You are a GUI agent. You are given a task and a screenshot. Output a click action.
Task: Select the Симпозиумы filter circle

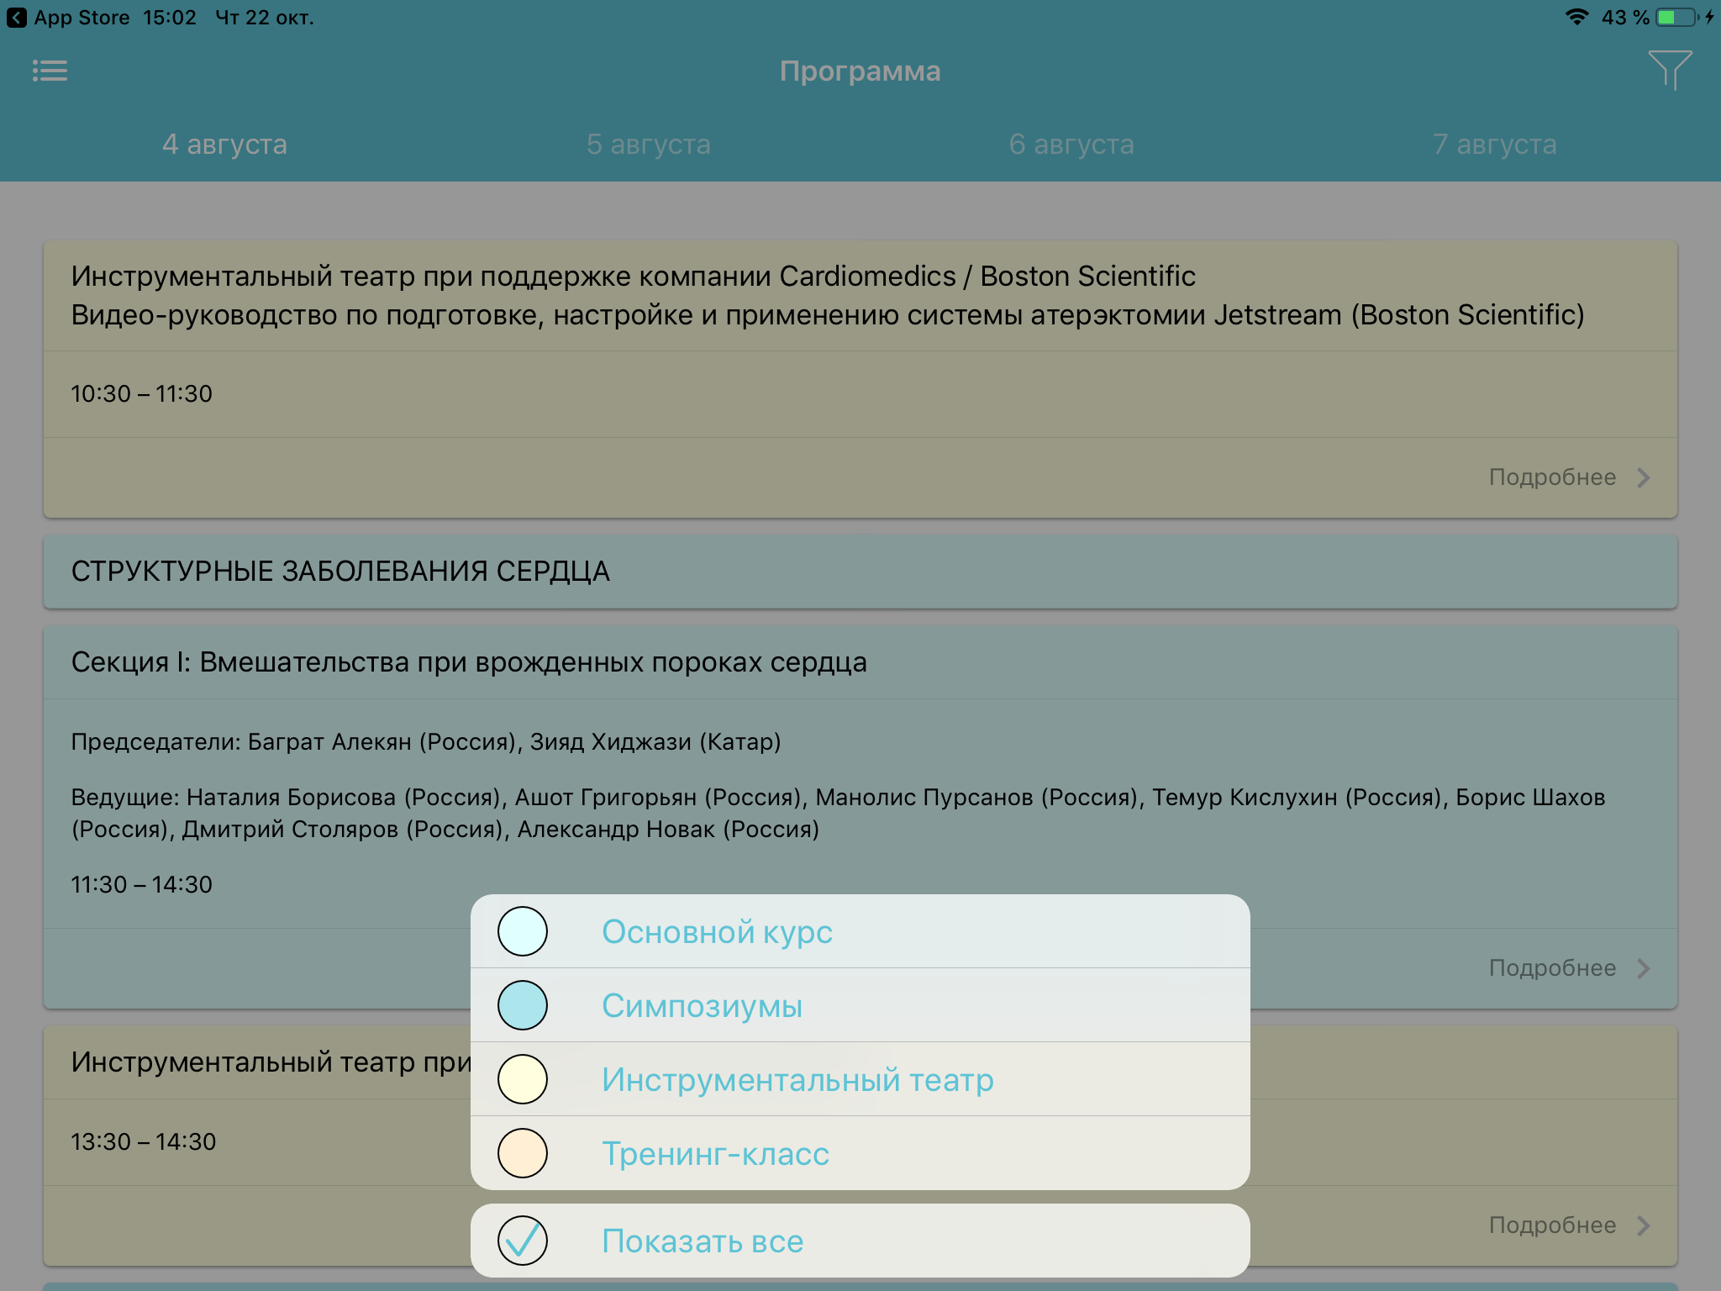pos(523,1005)
